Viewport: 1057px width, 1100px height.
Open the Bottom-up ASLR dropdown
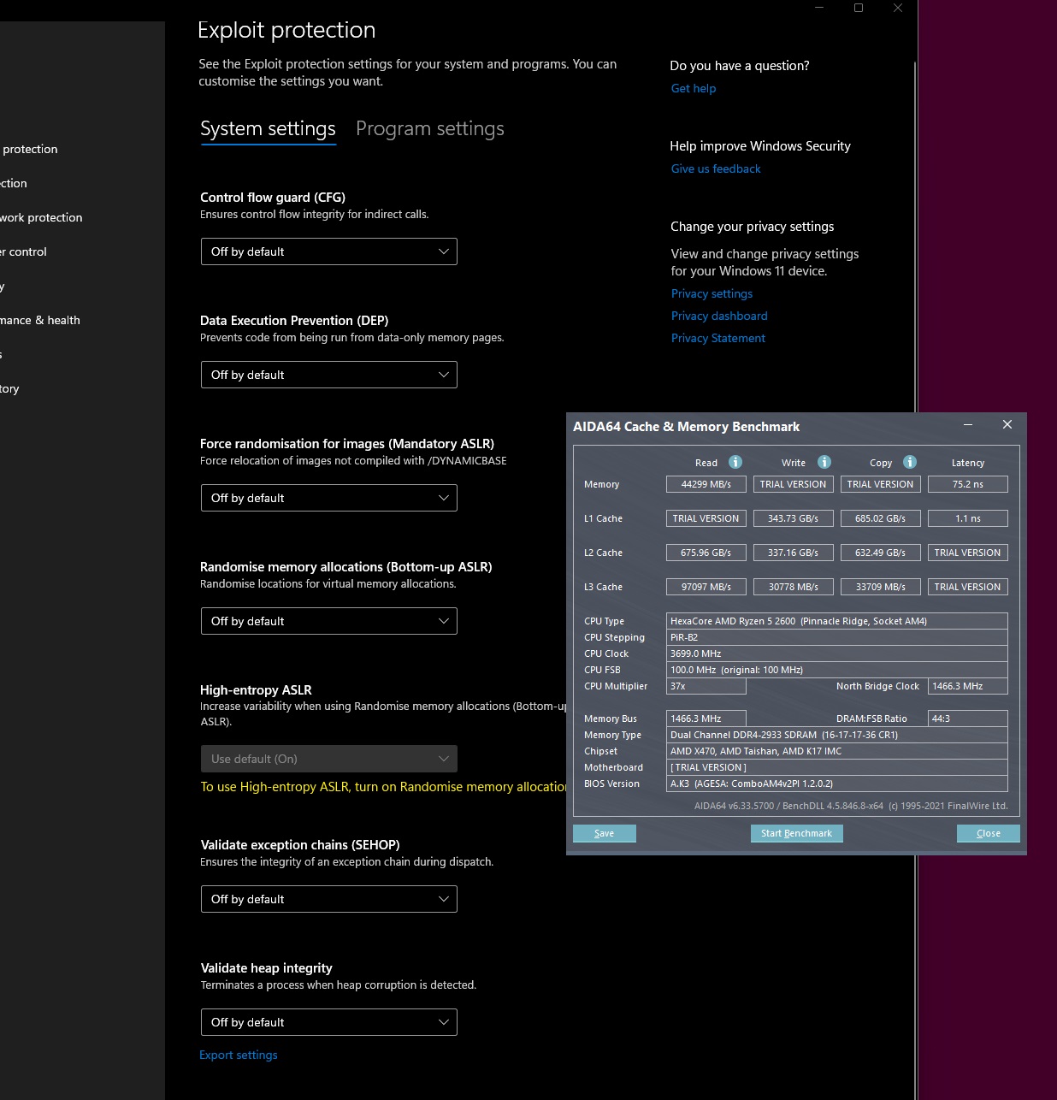click(x=329, y=621)
